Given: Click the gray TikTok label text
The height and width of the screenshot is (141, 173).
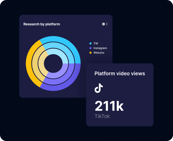Looking at the screenshot, I should 102,116.
